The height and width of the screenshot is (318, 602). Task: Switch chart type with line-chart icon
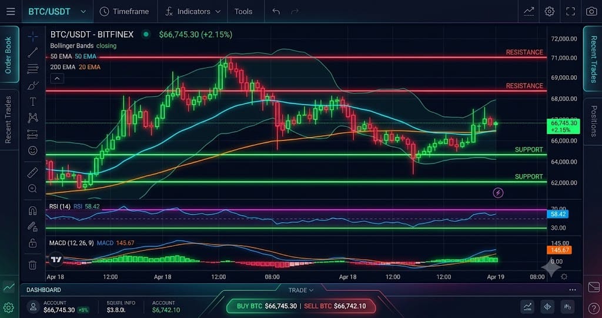pos(529,12)
